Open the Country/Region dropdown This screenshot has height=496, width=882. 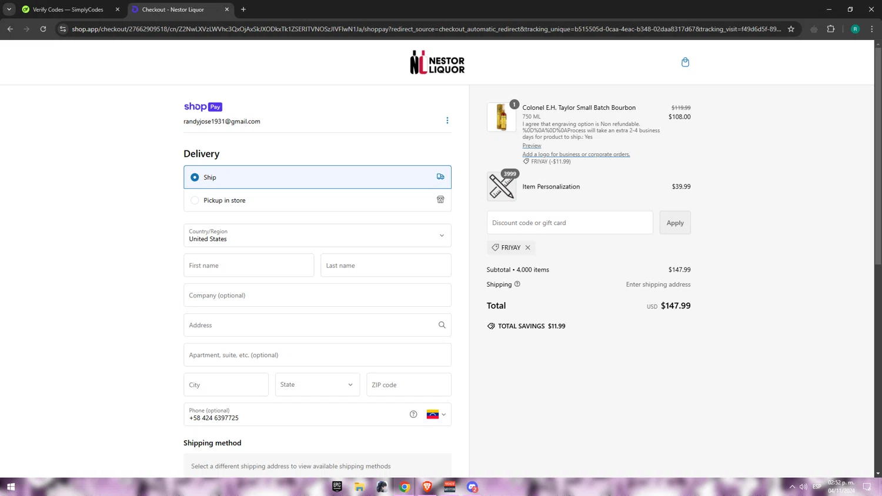(x=318, y=235)
